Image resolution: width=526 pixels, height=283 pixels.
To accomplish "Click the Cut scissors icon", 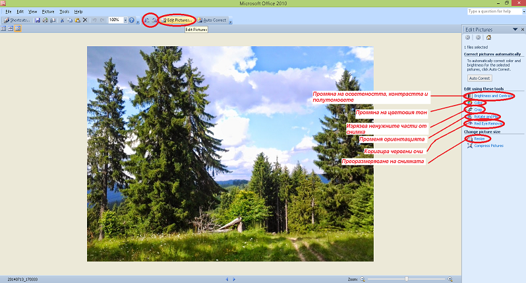I will point(62,20).
